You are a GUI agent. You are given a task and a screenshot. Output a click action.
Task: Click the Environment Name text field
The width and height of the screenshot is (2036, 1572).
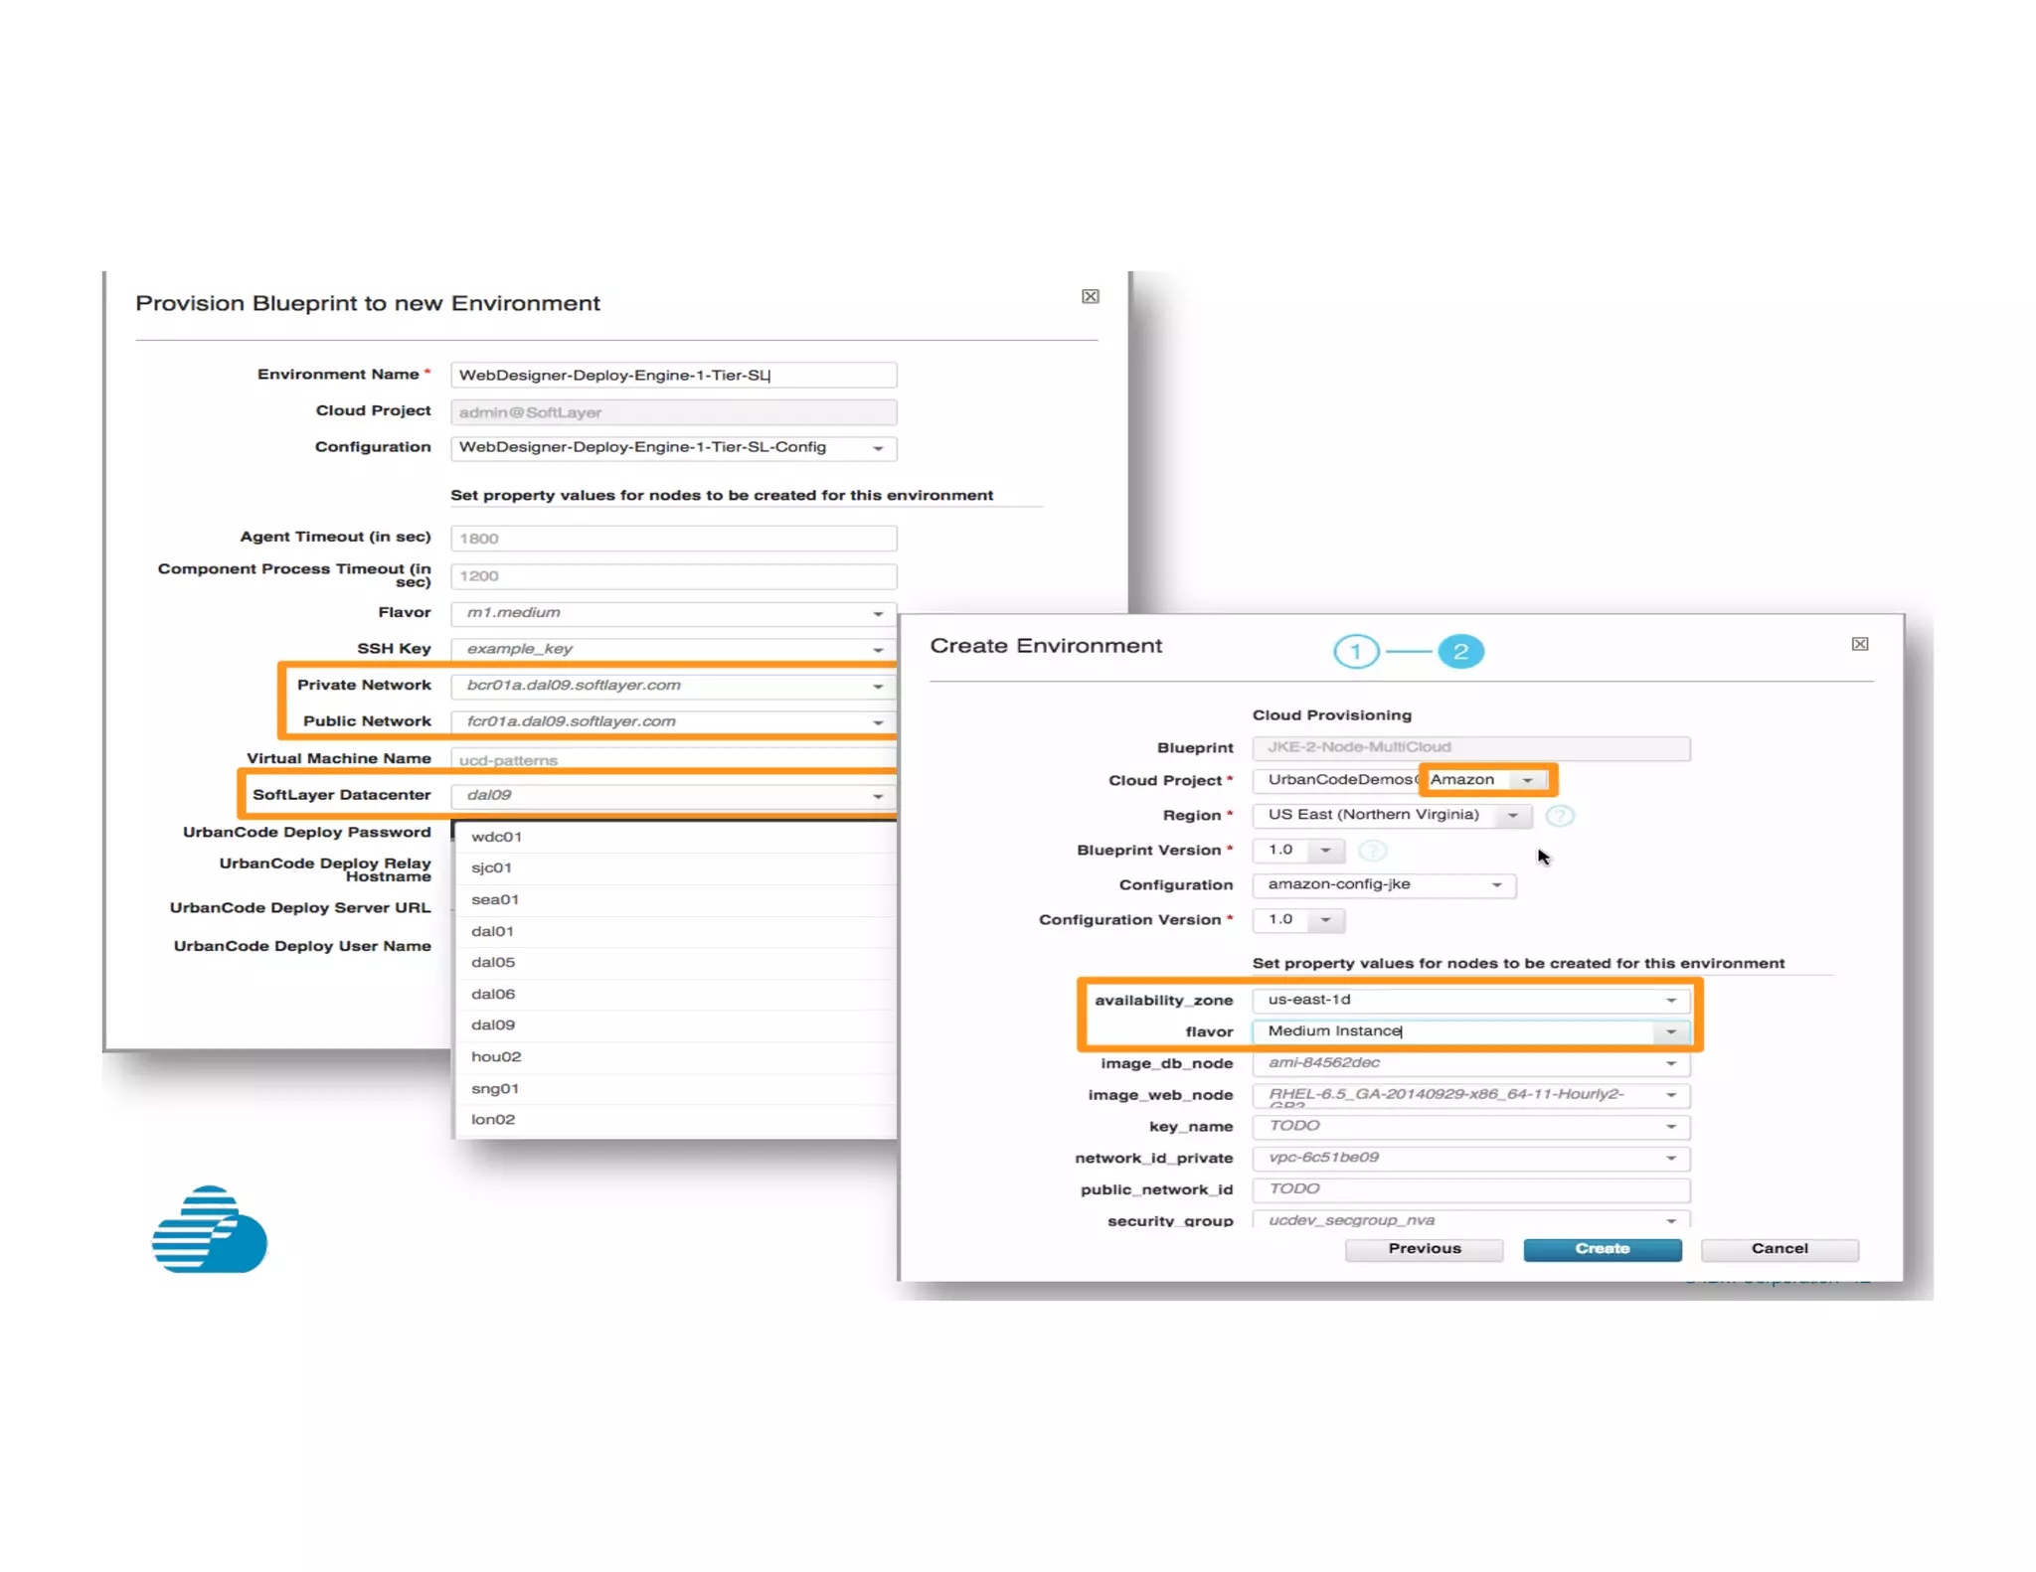click(673, 376)
